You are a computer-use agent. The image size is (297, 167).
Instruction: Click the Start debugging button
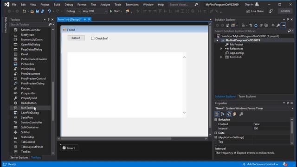coord(115,11)
